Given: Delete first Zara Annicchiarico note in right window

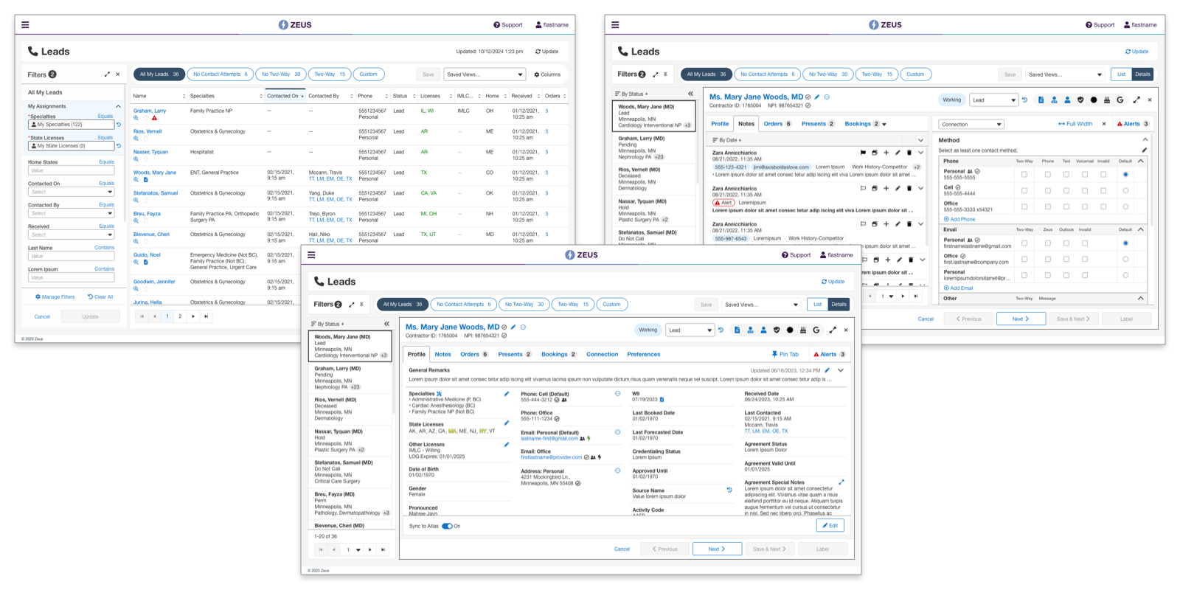Looking at the screenshot, I should click(x=909, y=153).
